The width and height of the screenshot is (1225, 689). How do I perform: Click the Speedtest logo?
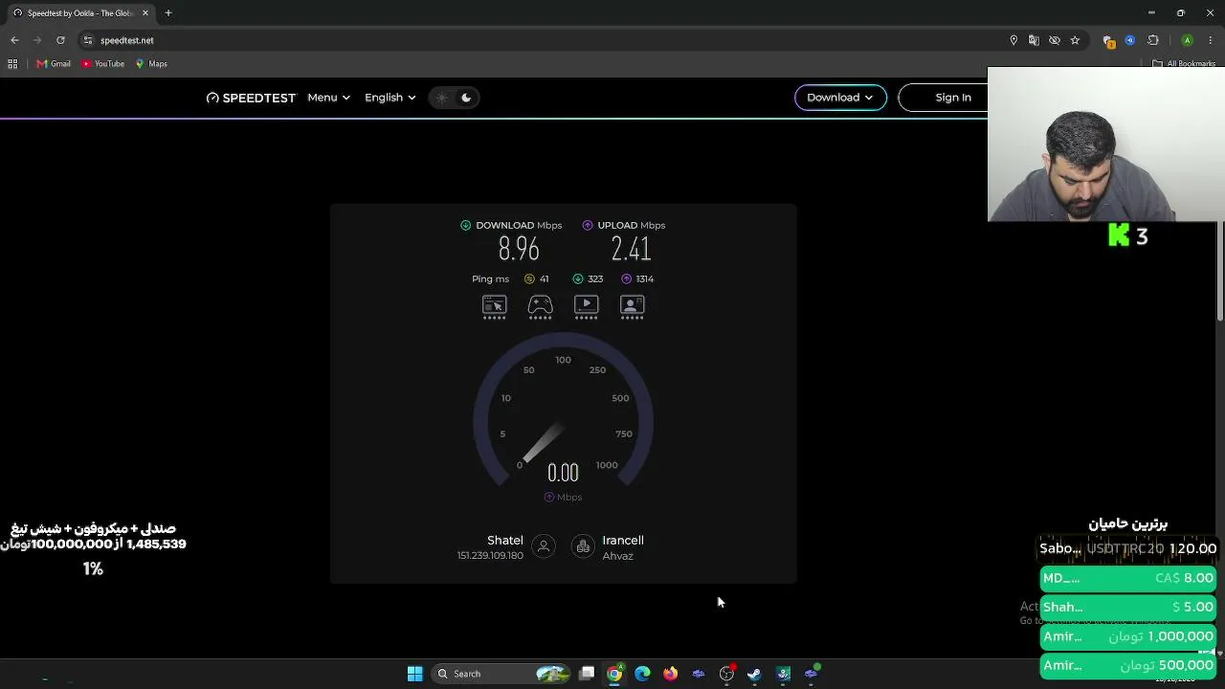(251, 98)
